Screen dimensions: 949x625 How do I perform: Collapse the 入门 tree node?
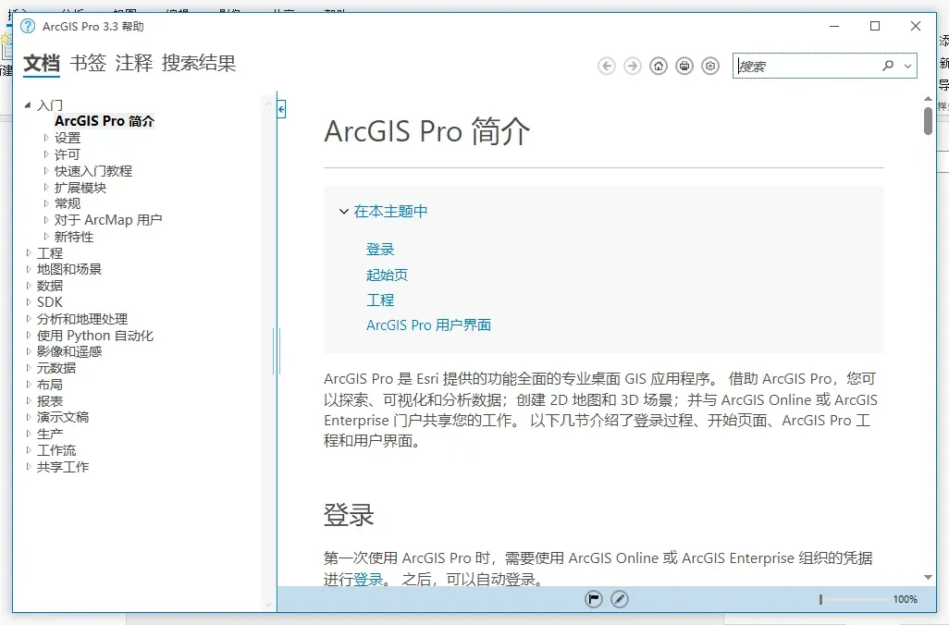(x=28, y=105)
